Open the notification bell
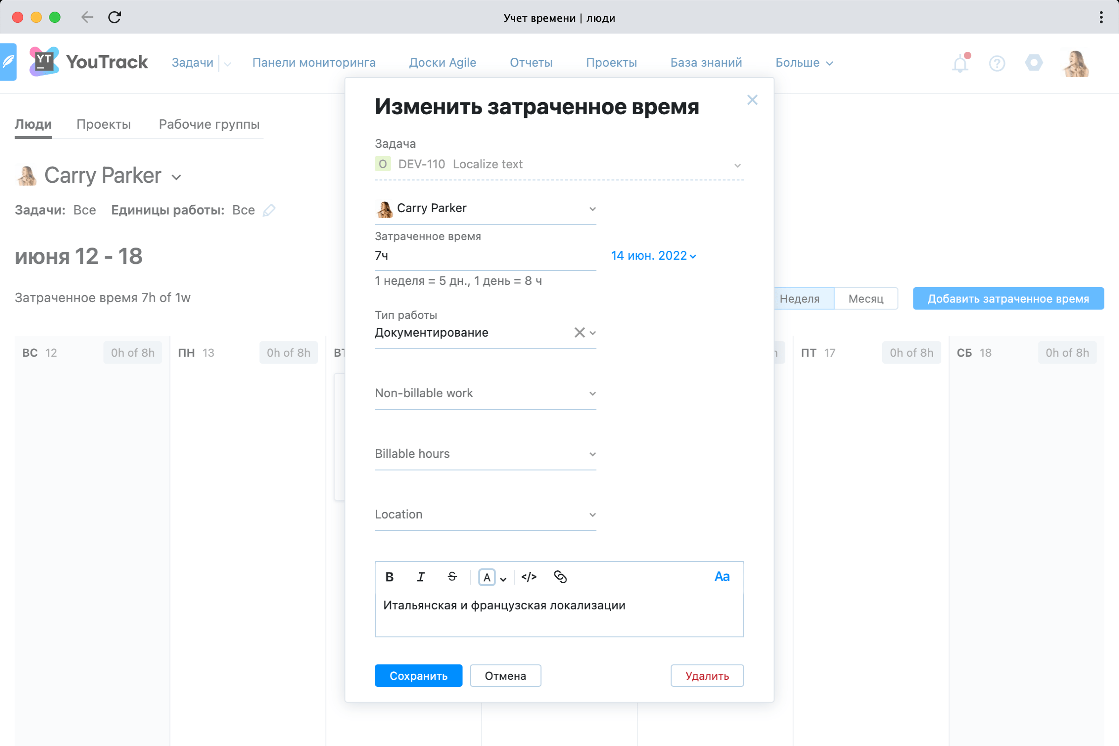Viewport: 1119px width, 746px height. pos(960,62)
